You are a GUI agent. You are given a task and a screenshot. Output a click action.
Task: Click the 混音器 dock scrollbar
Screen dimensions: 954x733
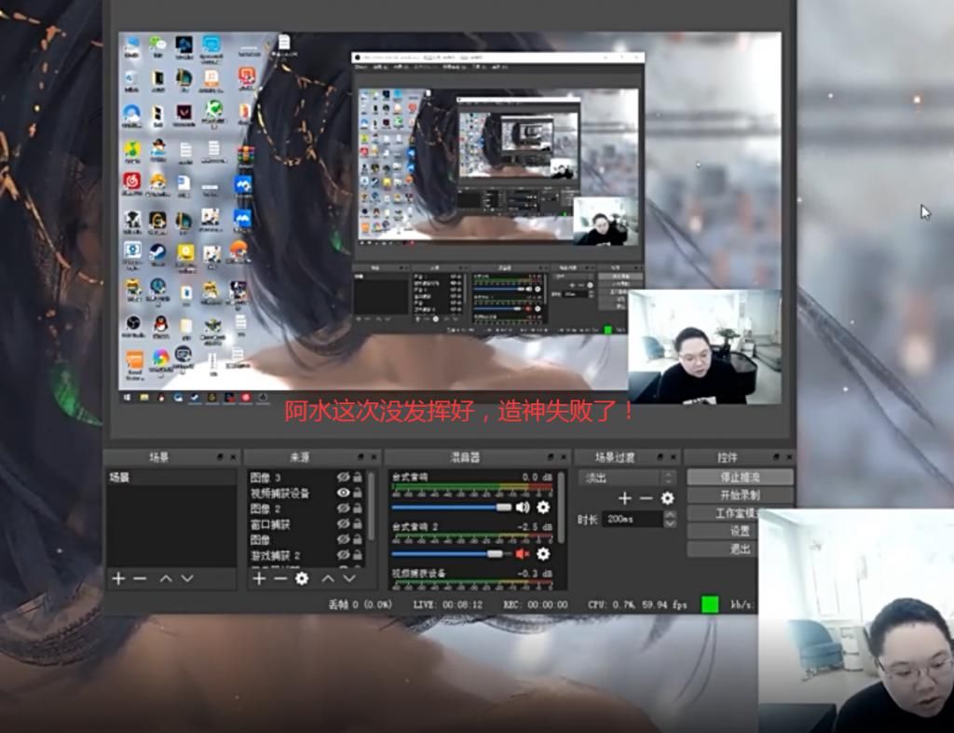coord(561,506)
